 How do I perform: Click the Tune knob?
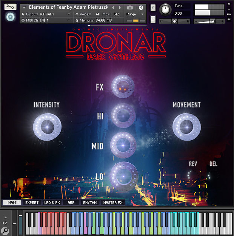pos(165,10)
